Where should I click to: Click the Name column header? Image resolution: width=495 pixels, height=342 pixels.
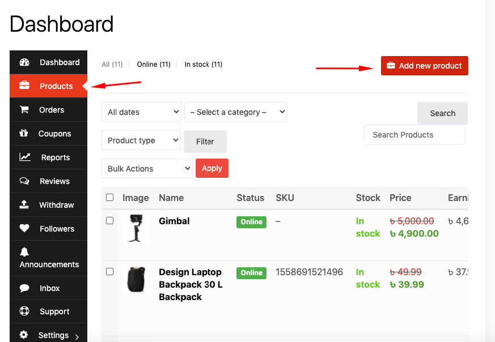[171, 198]
